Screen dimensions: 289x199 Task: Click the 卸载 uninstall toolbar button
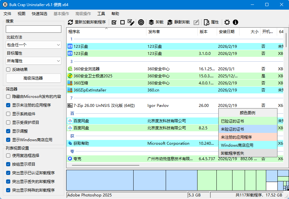(156, 22)
